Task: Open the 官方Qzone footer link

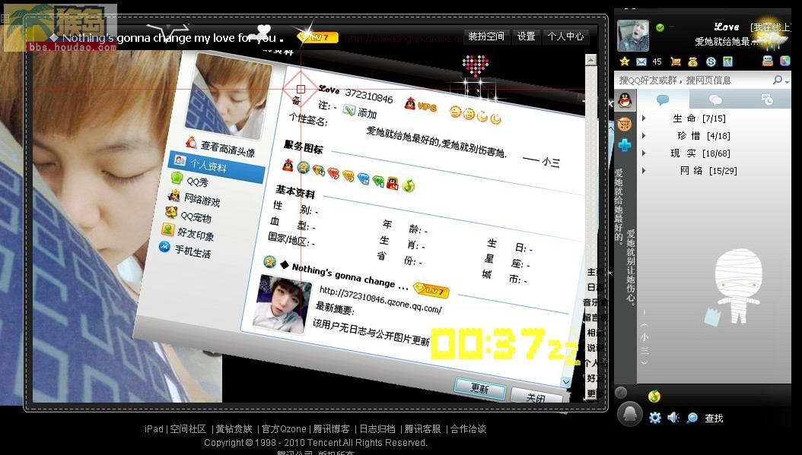Action: [284, 429]
